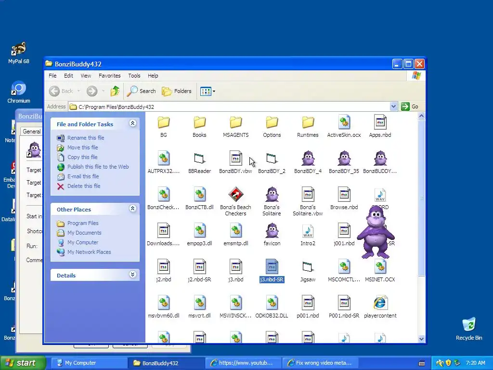This screenshot has height=370, width=493.
Task: Go to My Network Places link
Action: click(89, 252)
